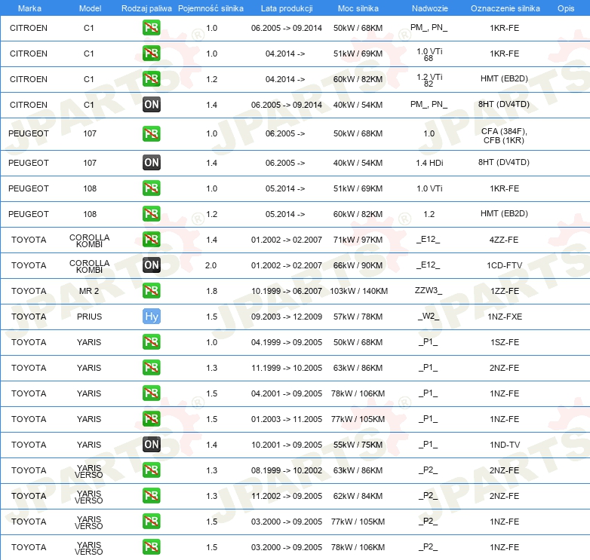The image size is (590, 560).
Task: Click the Opis column header
Action: coord(566,8)
